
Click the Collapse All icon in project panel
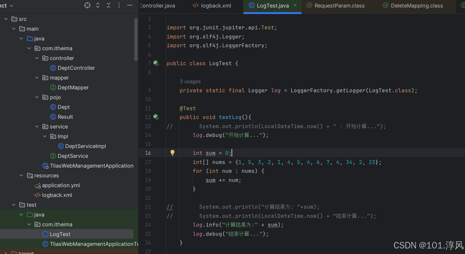tap(109, 5)
